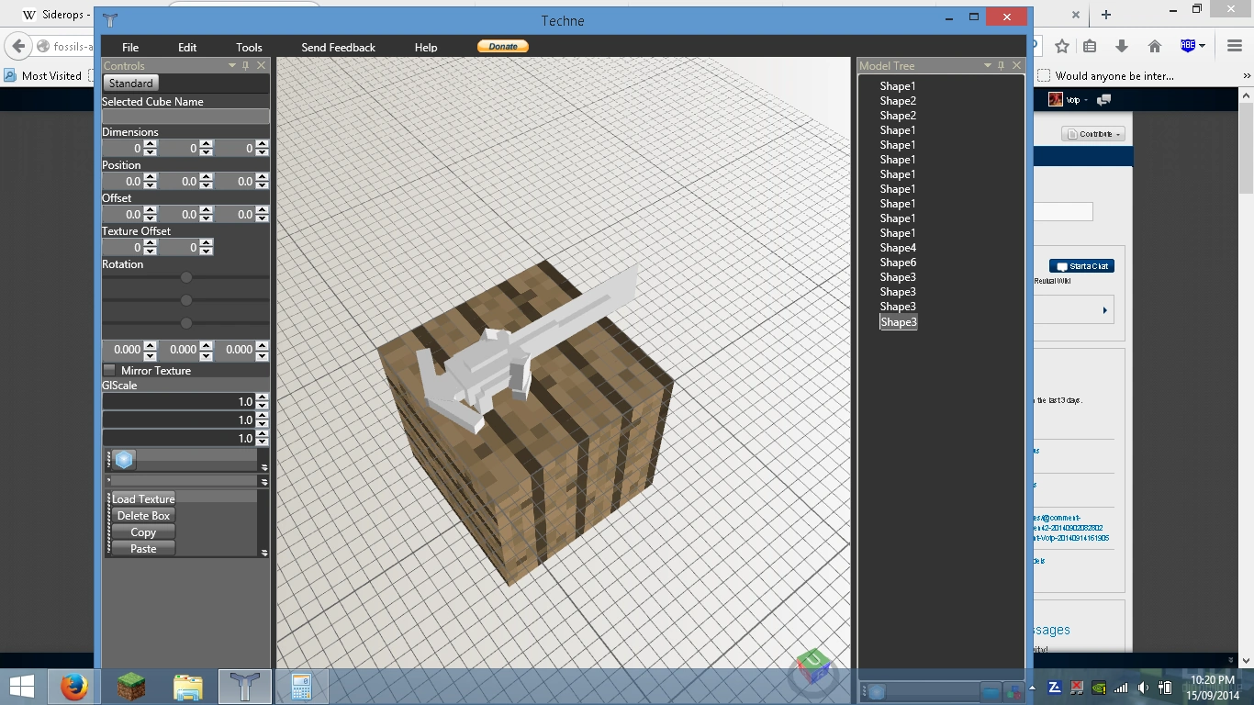Click the Selected Cube Name field
Viewport: 1254px width, 705px height.
click(x=185, y=117)
